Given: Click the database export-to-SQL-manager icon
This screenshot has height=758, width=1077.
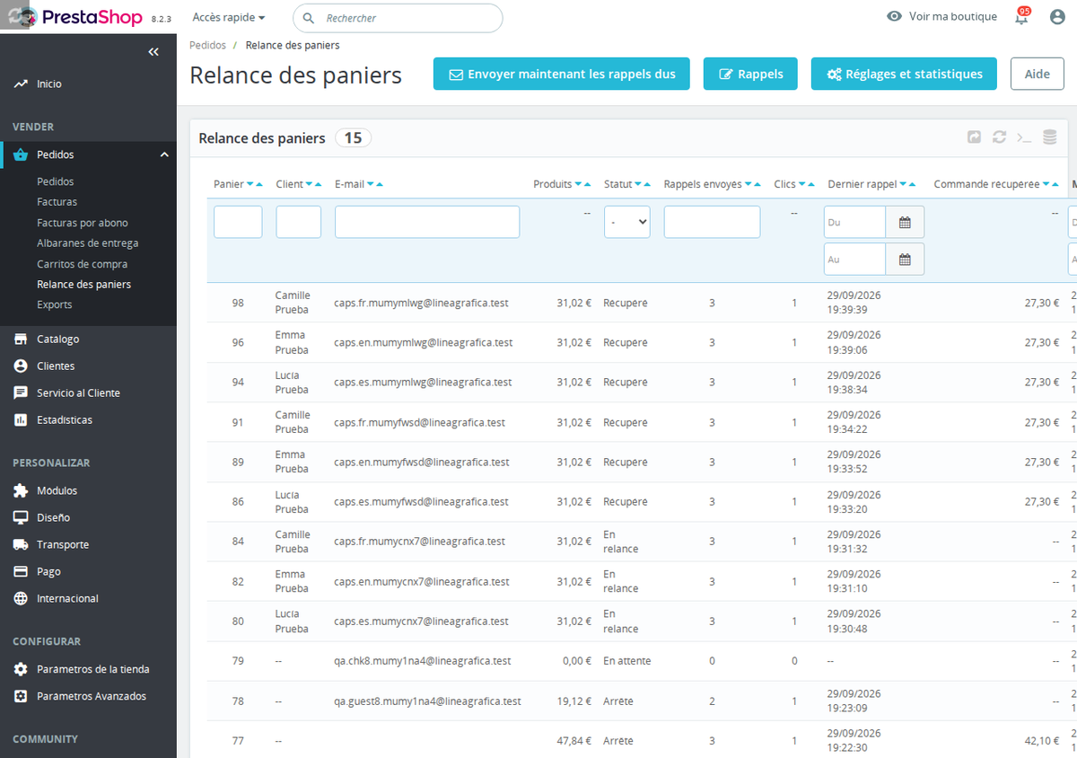Looking at the screenshot, I should pos(1049,137).
